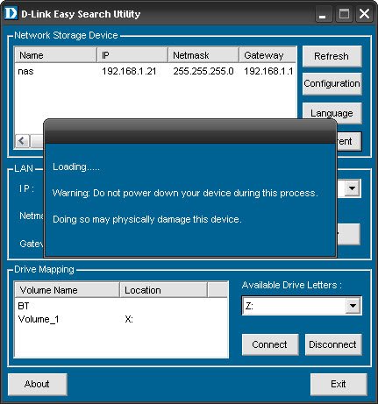Select the nas device row
The height and width of the screenshot is (404, 378).
coord(155,71)
